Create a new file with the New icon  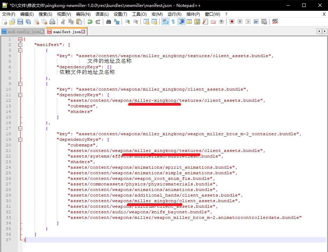click(5, 22)
